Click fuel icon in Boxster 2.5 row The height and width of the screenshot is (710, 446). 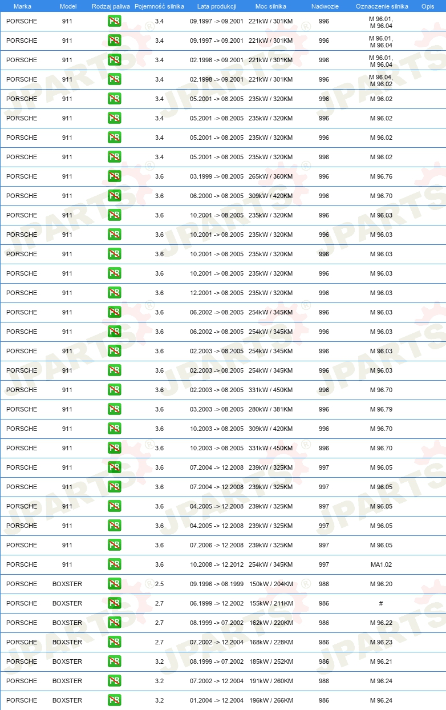click(114, 584)
